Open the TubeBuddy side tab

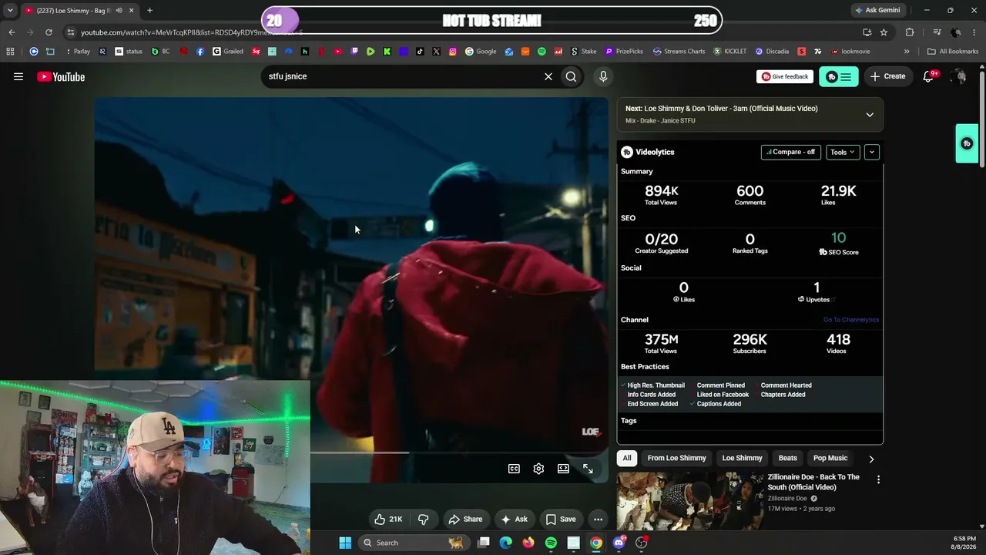(967, 143)
